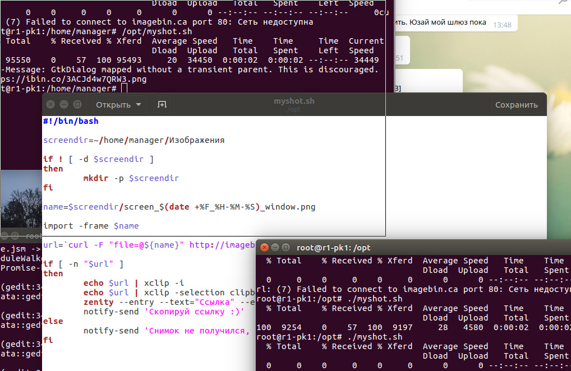This screenshot has width=571, height=371.
Task: Click the 'Сеть недоступна' error in top terminal
Action: pos(275,22)
